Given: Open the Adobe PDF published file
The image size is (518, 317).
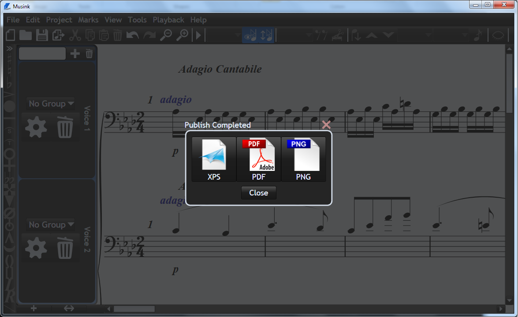Looking at the screenshot, I should 259,159.
